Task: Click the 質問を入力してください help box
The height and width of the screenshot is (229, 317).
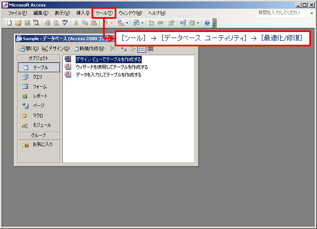Action: pos(283,13)
